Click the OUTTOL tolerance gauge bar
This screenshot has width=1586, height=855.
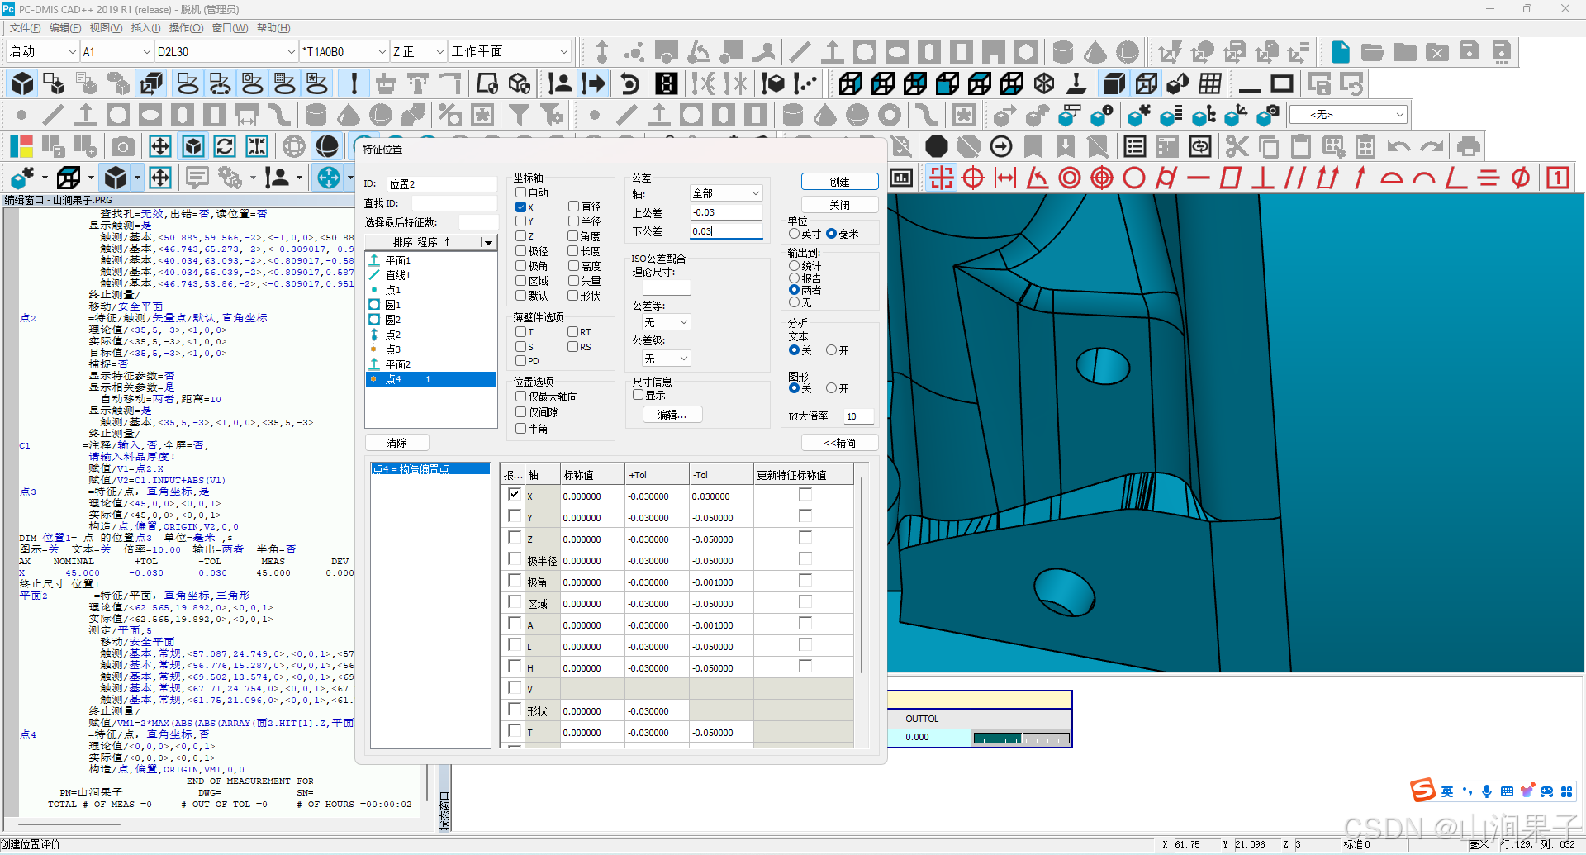coord(1021,738)
